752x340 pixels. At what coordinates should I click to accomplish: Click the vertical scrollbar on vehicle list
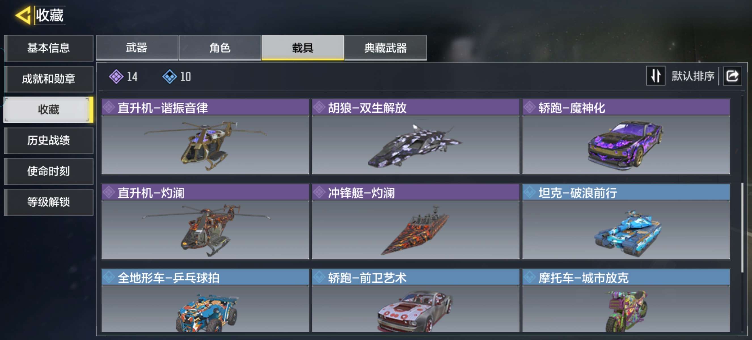[742, 228]
